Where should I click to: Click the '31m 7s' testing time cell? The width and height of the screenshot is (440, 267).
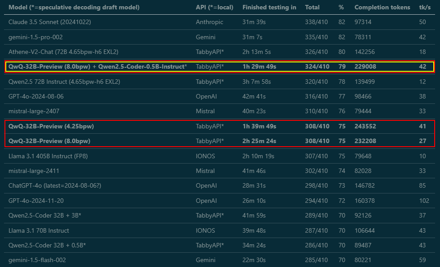coord(252,37)
